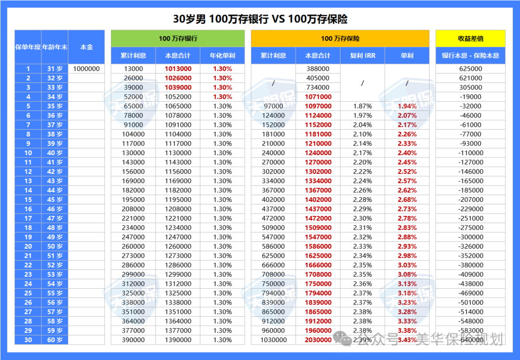This screenshot has height=360, width=520.
Task: Click the red bank total 1013000
Action: pyautogui.click(x=178, y=69)
